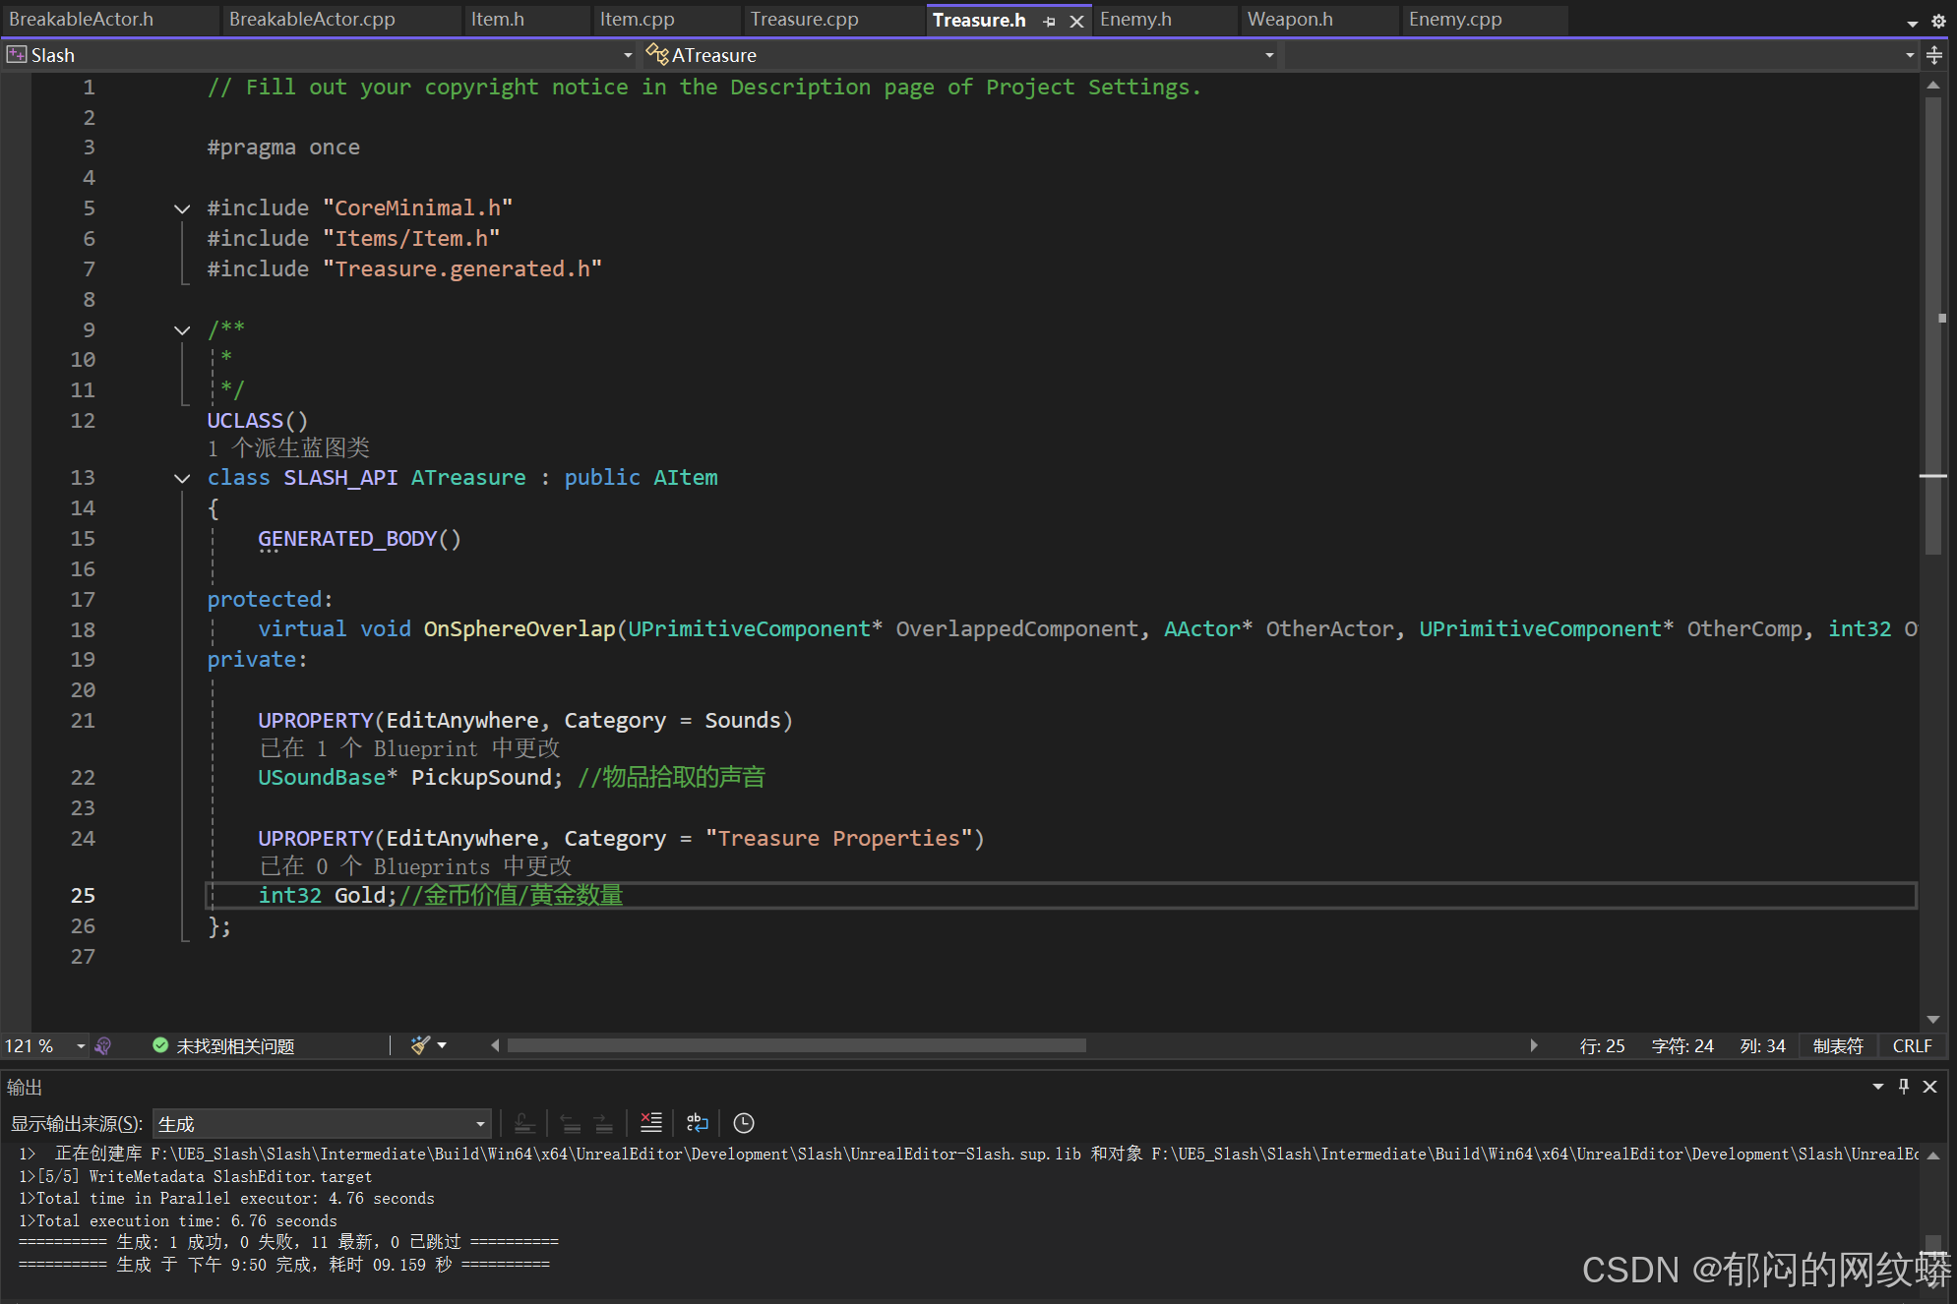Click the no issues found status indicator
Viewport: 1957px width, 1304px height.
(x=224, y=1046)
